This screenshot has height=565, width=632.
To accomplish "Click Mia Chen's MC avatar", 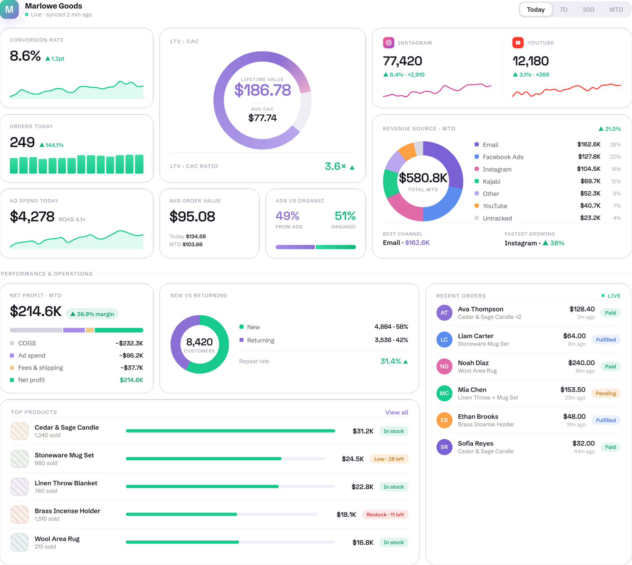I will [444, 393].
